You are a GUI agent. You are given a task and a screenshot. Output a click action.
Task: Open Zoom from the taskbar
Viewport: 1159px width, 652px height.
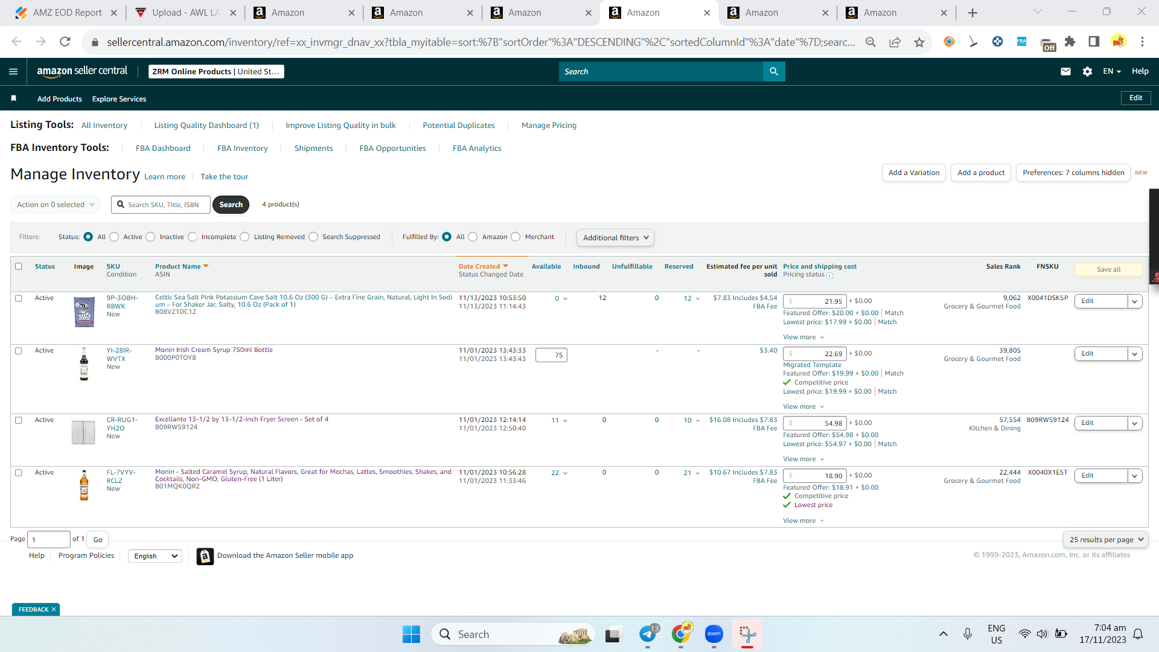714,634
